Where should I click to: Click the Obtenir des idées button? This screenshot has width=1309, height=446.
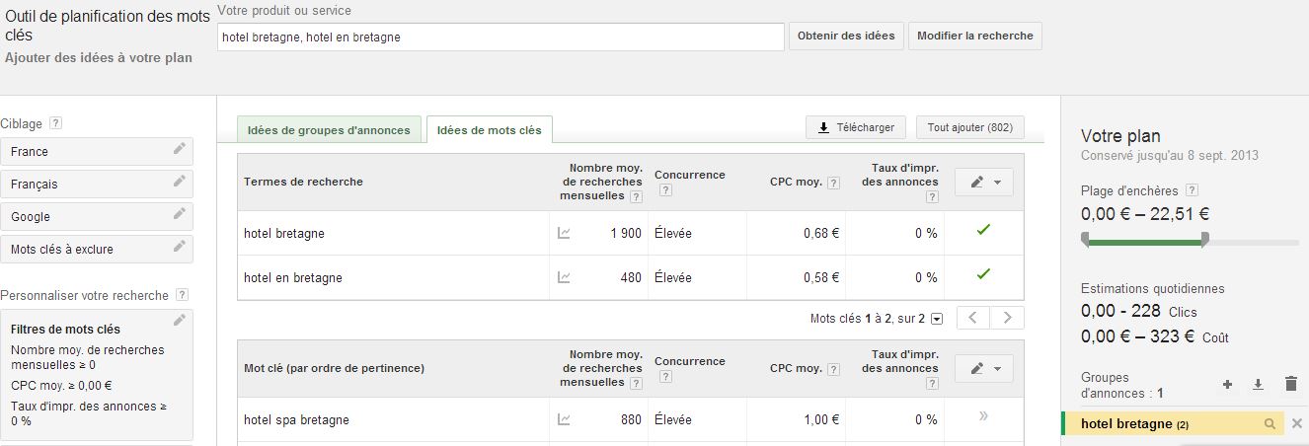pyautogui.click(x=846, y=36)
